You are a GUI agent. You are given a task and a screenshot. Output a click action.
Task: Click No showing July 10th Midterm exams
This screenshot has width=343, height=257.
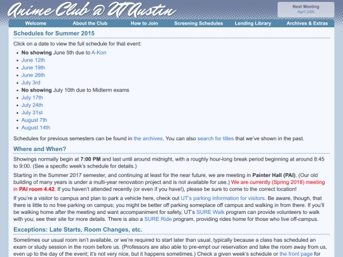pos(75,90)
